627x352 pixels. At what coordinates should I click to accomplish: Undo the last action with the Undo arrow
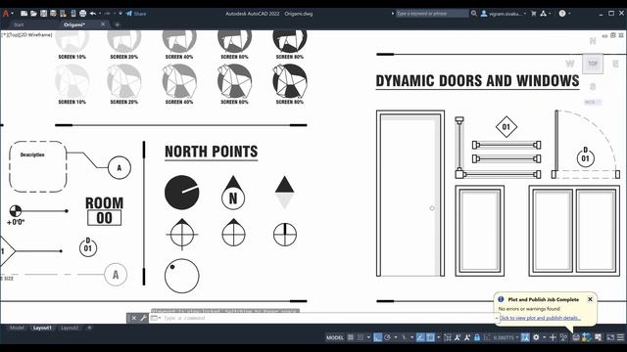tap(93, 13)
